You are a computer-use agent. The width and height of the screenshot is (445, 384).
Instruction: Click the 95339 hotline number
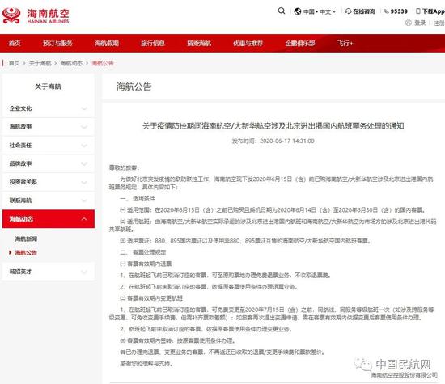pyautogui.click(x=399, y=11)
